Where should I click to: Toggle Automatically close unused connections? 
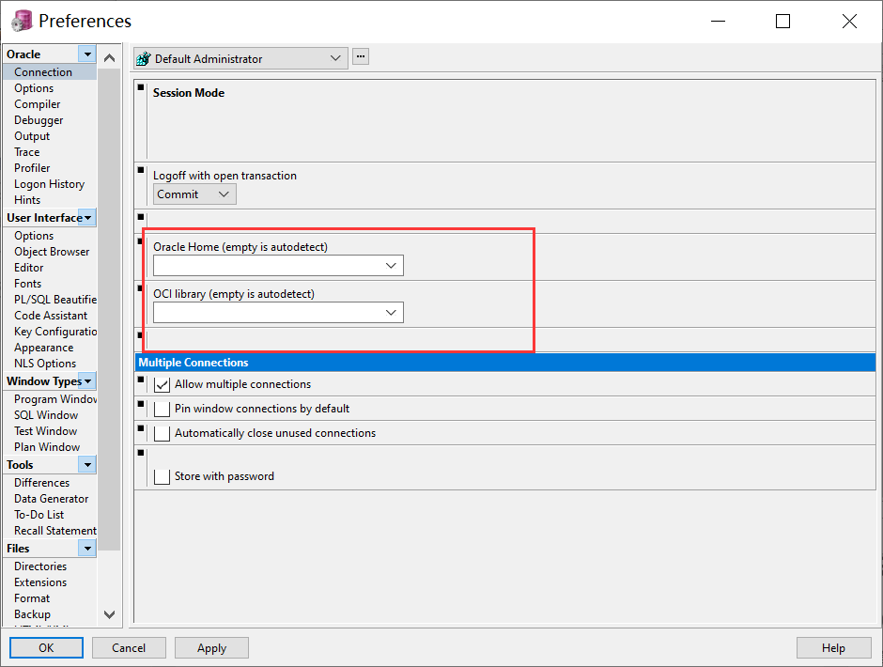(x=162, y=433)
